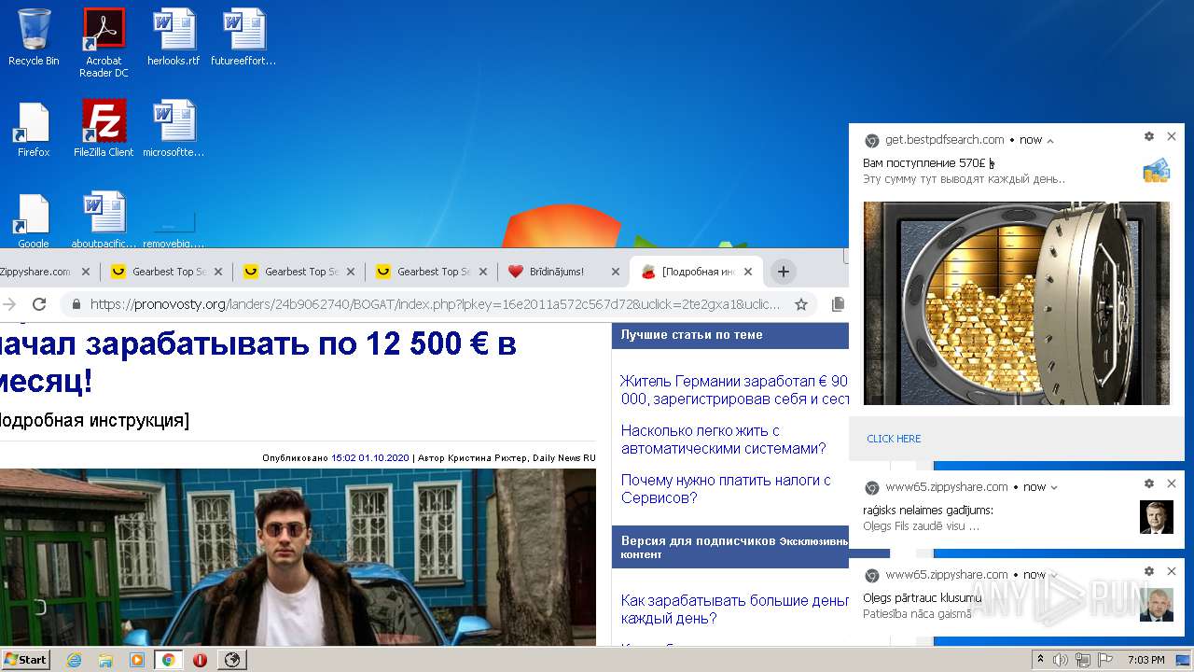This screenshot has width=1194, height=672.
Task: Click the 7:03 PM taskbar clock
Action: click(1145, 660)
